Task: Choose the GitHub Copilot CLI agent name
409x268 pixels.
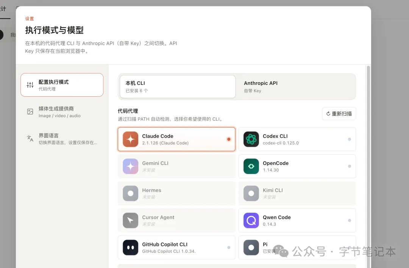Action: (x=165, y=244)
